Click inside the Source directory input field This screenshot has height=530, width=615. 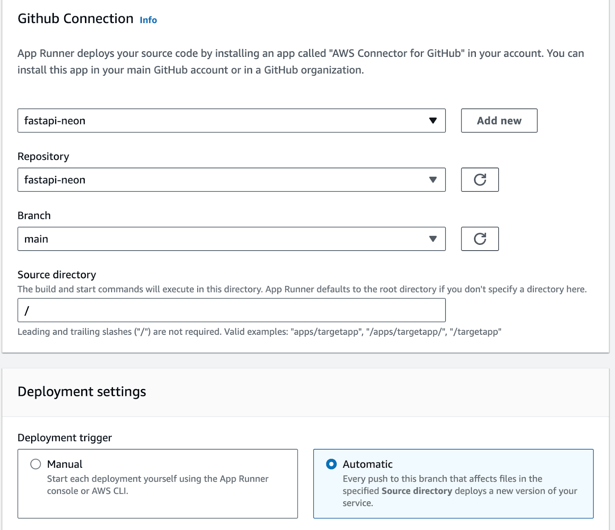point(231,310)
